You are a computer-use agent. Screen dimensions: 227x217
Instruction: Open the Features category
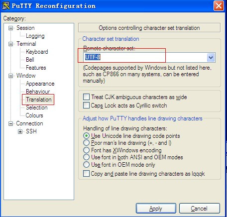[x=36, y=68]
